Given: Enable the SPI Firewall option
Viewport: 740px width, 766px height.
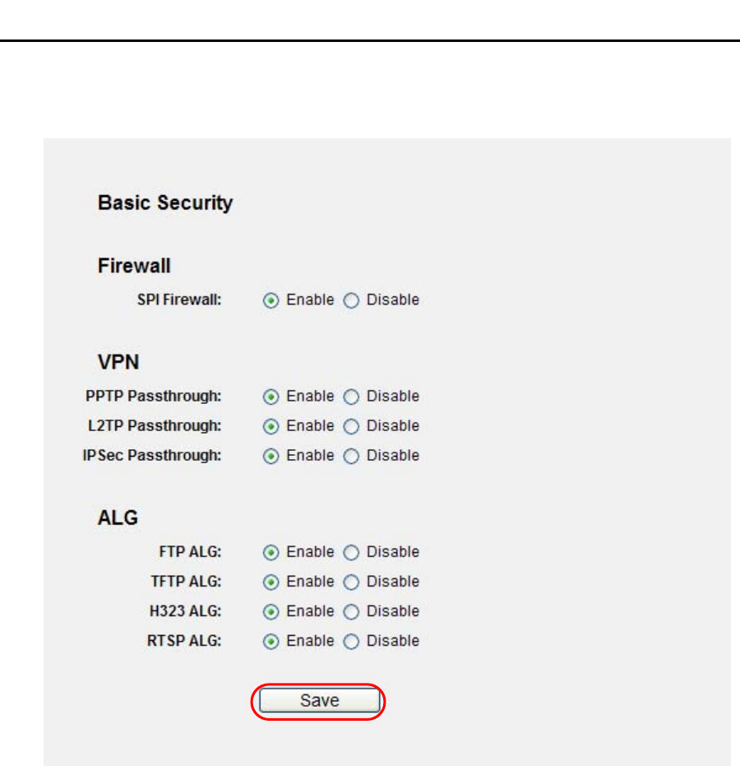Looking at the screenshot, I should (270, 301).
